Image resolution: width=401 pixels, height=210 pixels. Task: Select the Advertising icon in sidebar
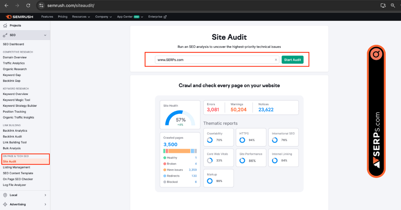click(x=6, y=204)
